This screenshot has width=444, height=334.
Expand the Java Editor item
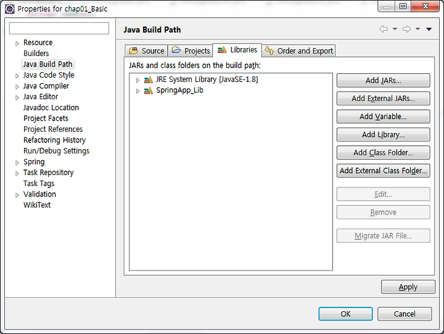pyautogui.click(x=17, y=97)
